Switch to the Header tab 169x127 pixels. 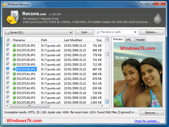[x=140, y=40]
